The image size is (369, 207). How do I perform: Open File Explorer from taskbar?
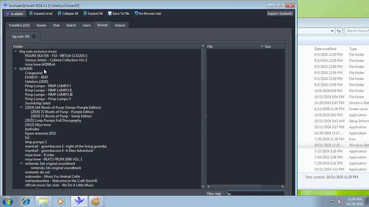point(44,202)
